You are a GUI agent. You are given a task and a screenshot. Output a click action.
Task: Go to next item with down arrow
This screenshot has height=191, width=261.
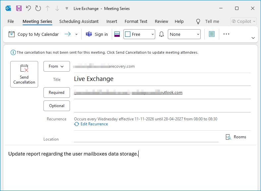(57, 8)
